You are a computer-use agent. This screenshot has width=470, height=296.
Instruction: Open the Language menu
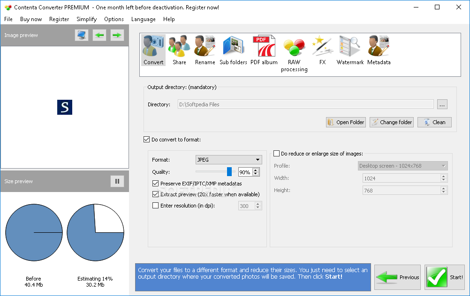coord(143,19)
